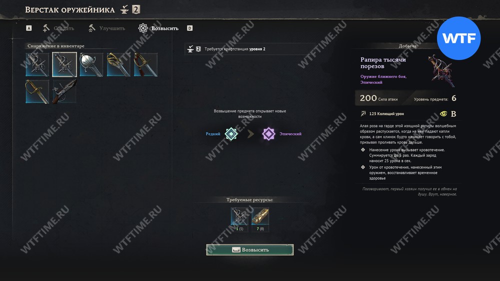Choose the gold basket-hilt sword item
The height and width of the screenshot is (281, 500).
coord(118,64)
